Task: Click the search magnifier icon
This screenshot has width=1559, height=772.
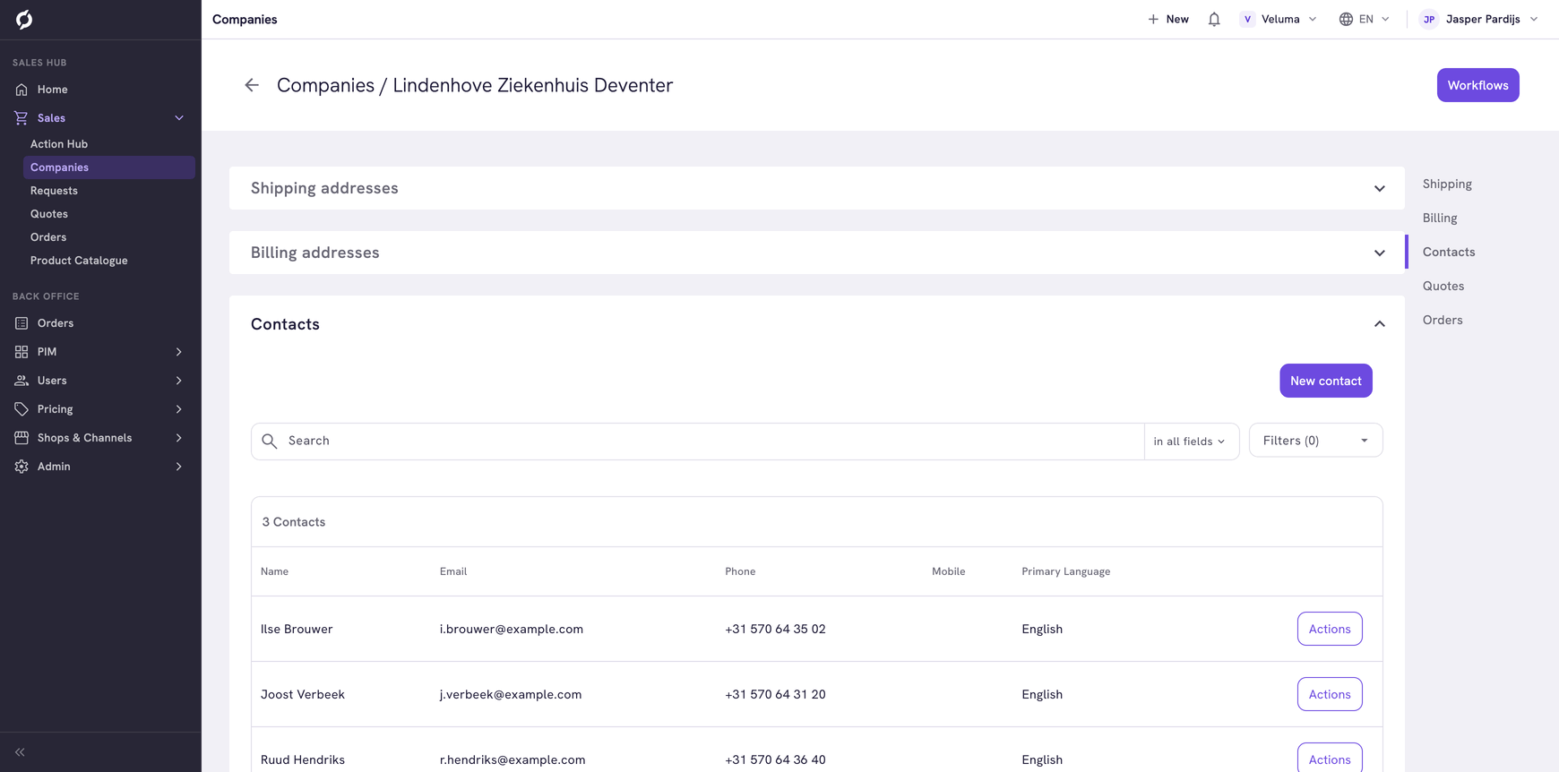Action: click(270, 441)
